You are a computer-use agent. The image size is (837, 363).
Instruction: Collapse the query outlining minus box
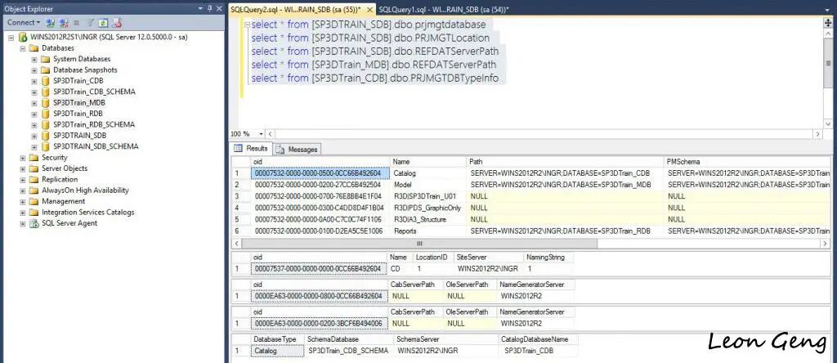(x=247, y=25)
